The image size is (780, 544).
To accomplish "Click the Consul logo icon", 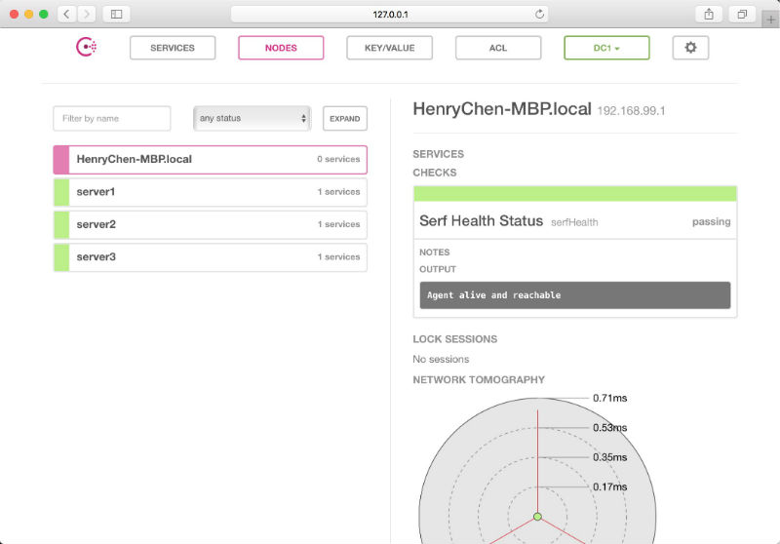I will click(86, 48).
